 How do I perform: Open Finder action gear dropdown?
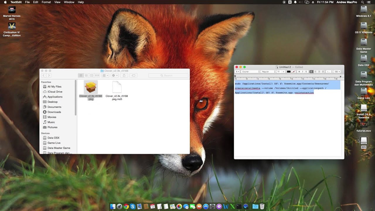115,76
